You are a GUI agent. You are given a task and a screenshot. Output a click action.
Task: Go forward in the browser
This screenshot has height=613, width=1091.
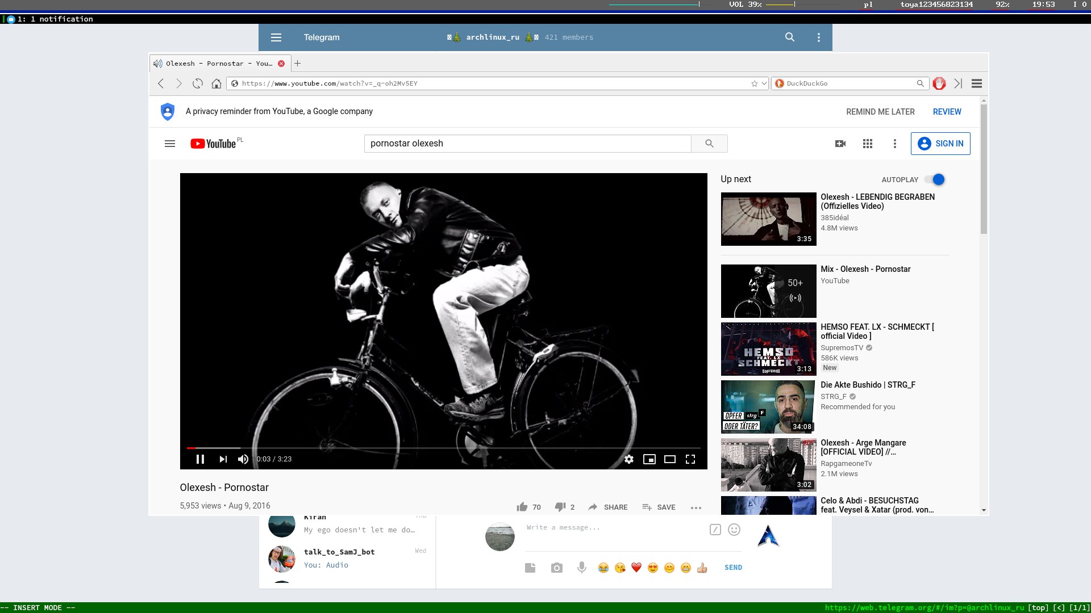pyautogui.click(x=179, y=83)
